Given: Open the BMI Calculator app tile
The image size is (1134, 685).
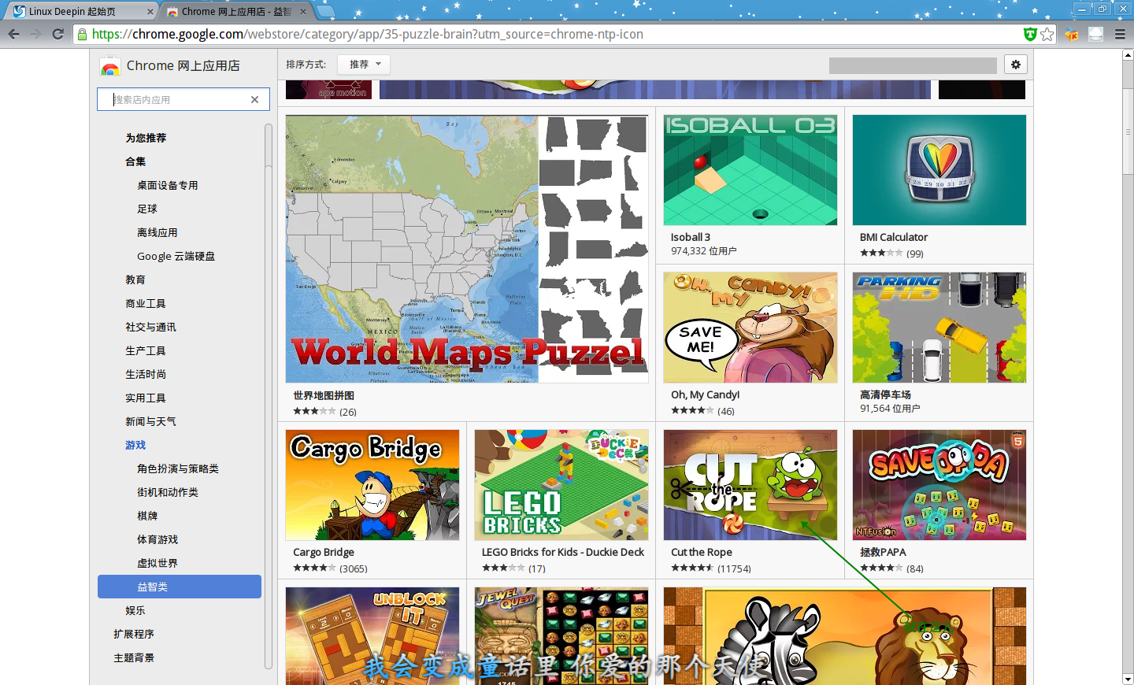Looking at the screenshot, I should point(939,186).
